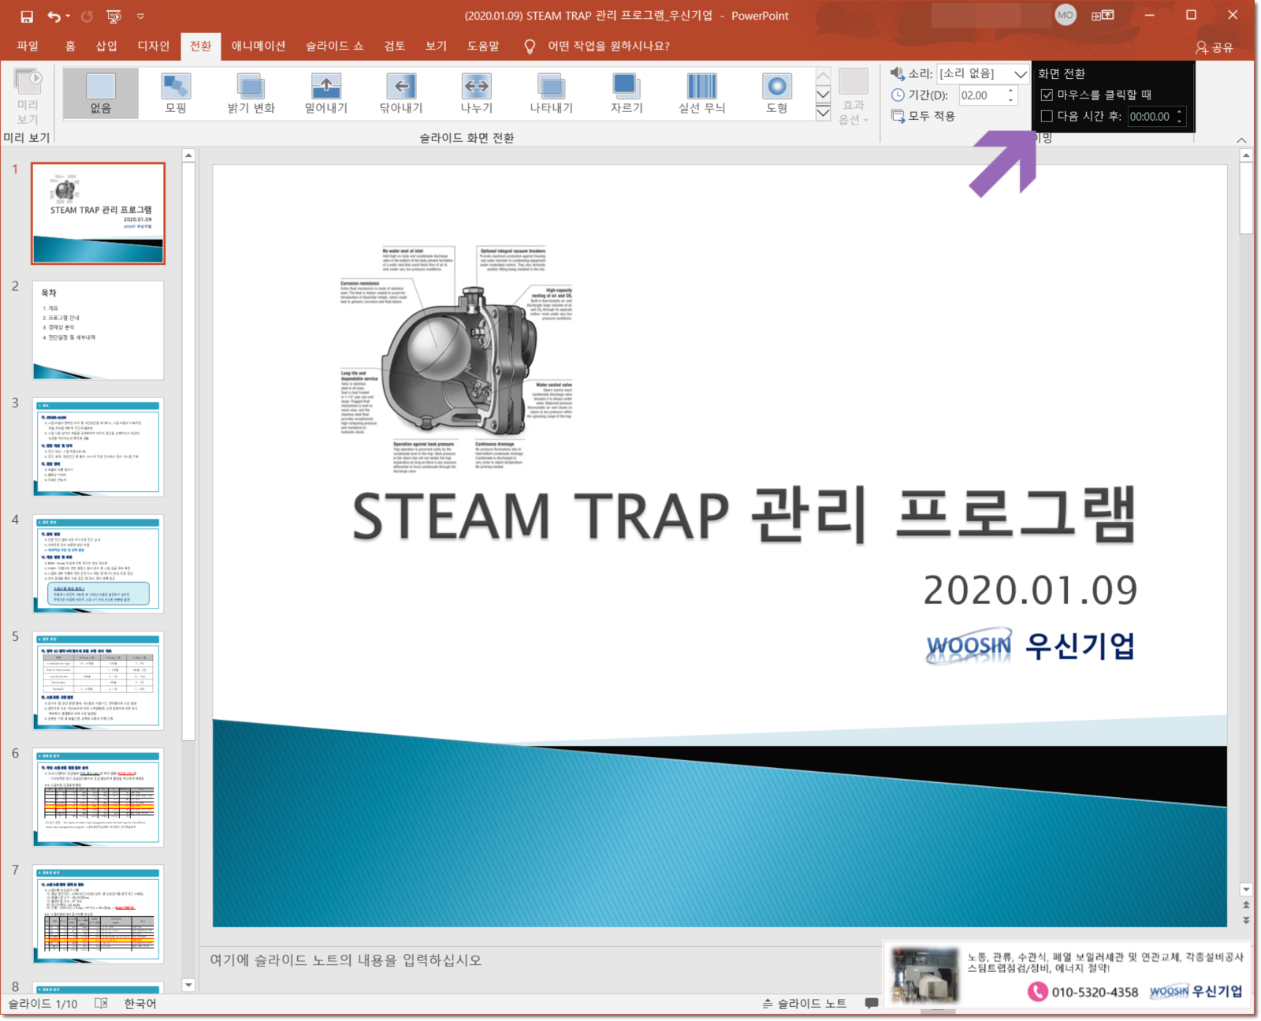Click the 공유 share button

(1215, 47)
